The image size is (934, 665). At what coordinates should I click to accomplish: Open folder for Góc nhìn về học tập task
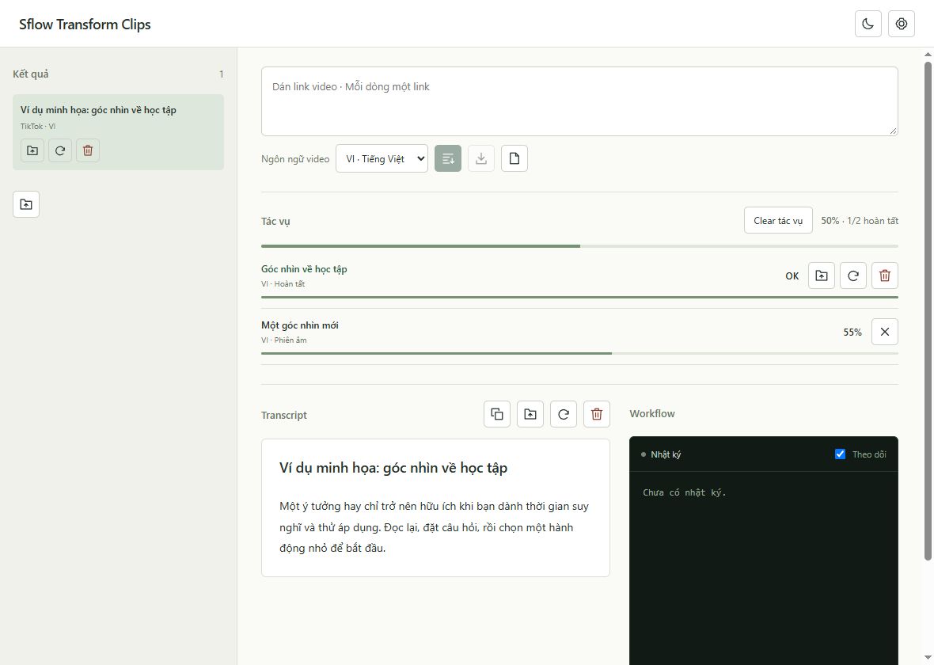pyautogui.click(x=822, y=275)
